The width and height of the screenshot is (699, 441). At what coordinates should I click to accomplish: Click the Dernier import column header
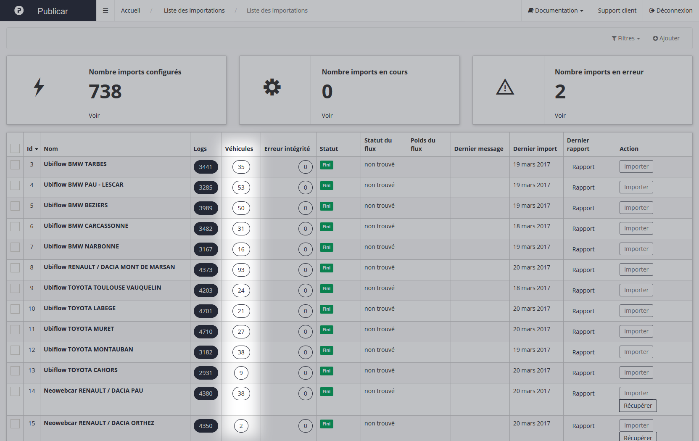coord(535,149)
